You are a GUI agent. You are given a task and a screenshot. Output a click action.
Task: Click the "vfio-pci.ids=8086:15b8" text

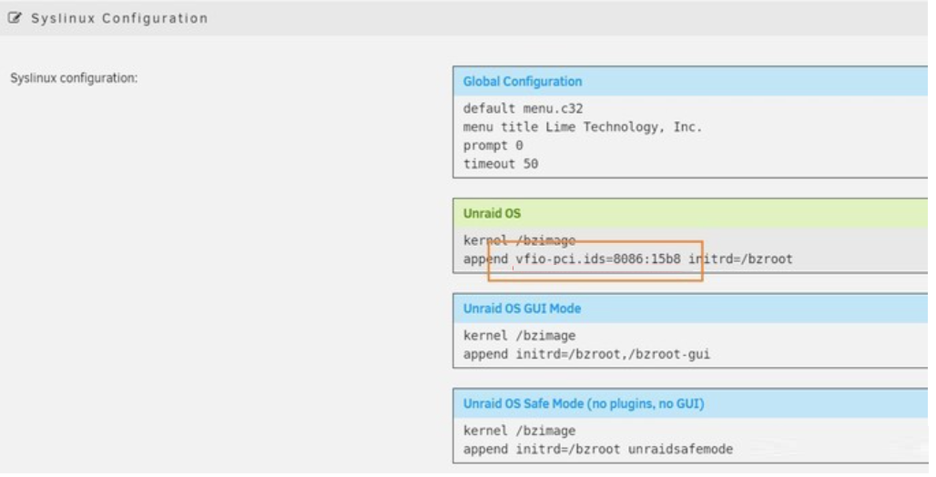click(598, 259)
